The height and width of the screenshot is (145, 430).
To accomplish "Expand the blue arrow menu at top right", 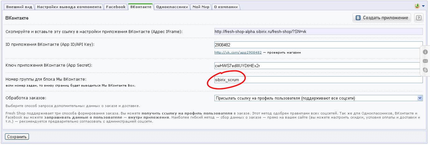I will (x=423, y=6).
